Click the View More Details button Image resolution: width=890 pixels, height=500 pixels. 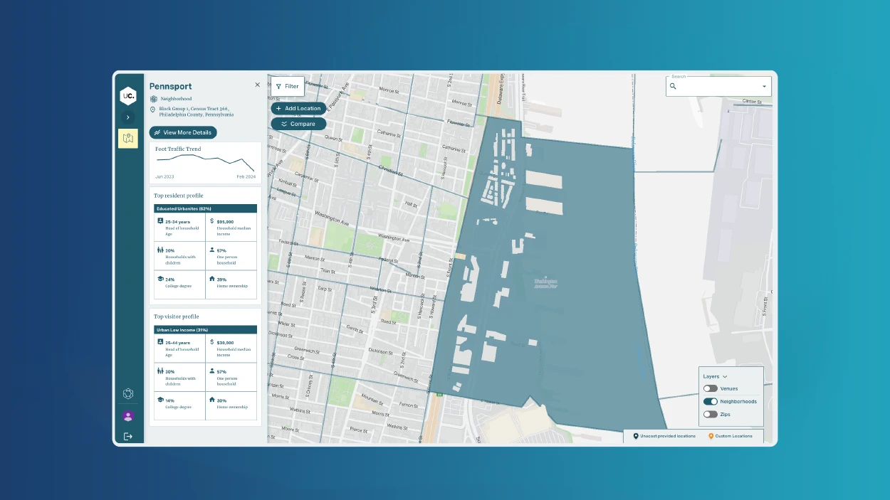[x=182, y=132]
